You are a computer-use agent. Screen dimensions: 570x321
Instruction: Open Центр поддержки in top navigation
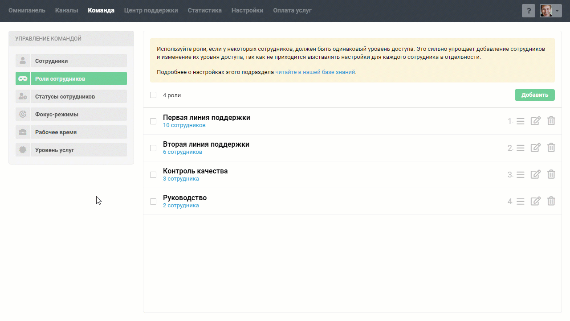pos(151,10)
